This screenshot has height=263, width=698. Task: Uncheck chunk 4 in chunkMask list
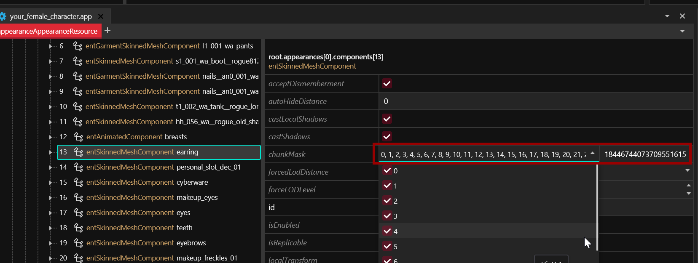[387, 231]
